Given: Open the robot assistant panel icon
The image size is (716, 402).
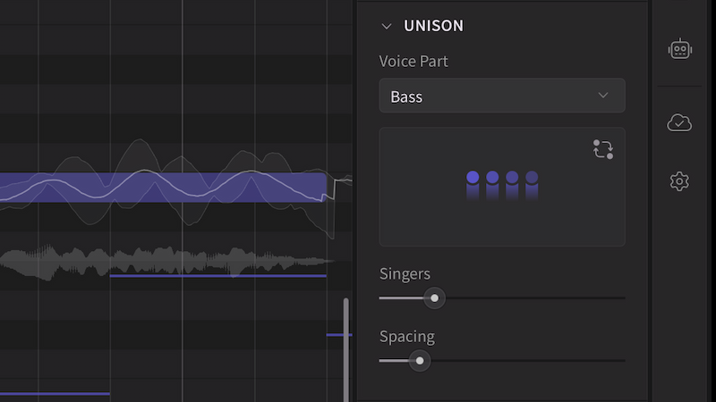Looking at the screenshot, I should pos(680,49).
